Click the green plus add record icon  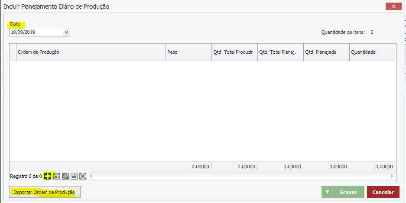click(48, 176)
